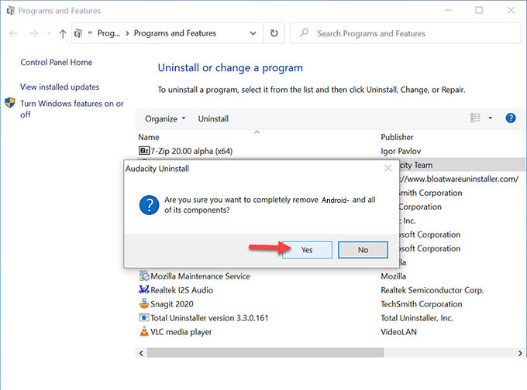Click the Uninstall toolbar button
The width and height of the screenshot is (527, 390).
[x=213, y=119]
